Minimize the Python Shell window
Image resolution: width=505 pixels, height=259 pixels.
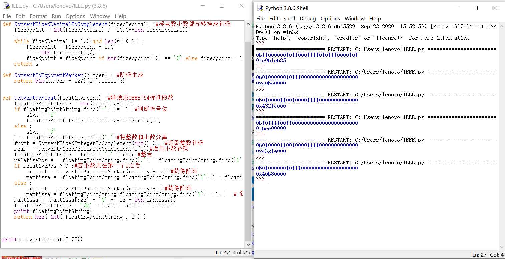(x=456, y=8)
